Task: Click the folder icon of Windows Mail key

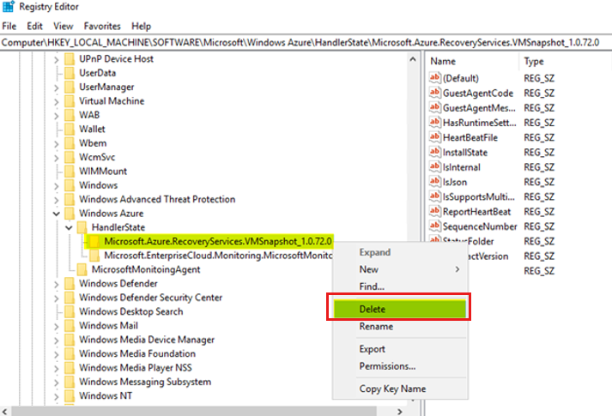Action: pyautogui.click(x=70, y=326)
